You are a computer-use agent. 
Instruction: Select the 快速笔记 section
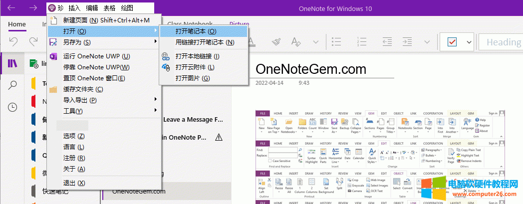pyautogui.click(x=56, y=192)
